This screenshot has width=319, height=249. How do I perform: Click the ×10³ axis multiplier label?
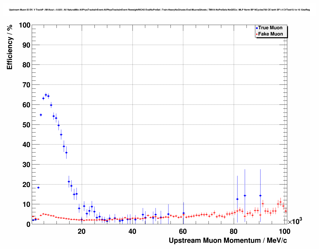pos(294,221)
